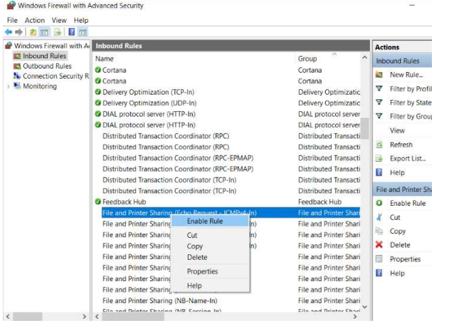Click the Refresh icon in Actions pane

379,145
